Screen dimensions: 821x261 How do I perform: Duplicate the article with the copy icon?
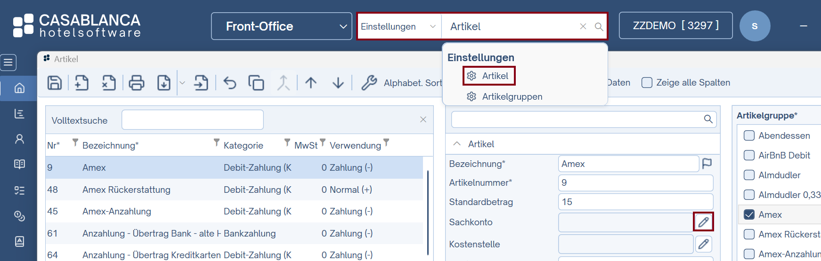pyautogui.click(x=256, y=83)
